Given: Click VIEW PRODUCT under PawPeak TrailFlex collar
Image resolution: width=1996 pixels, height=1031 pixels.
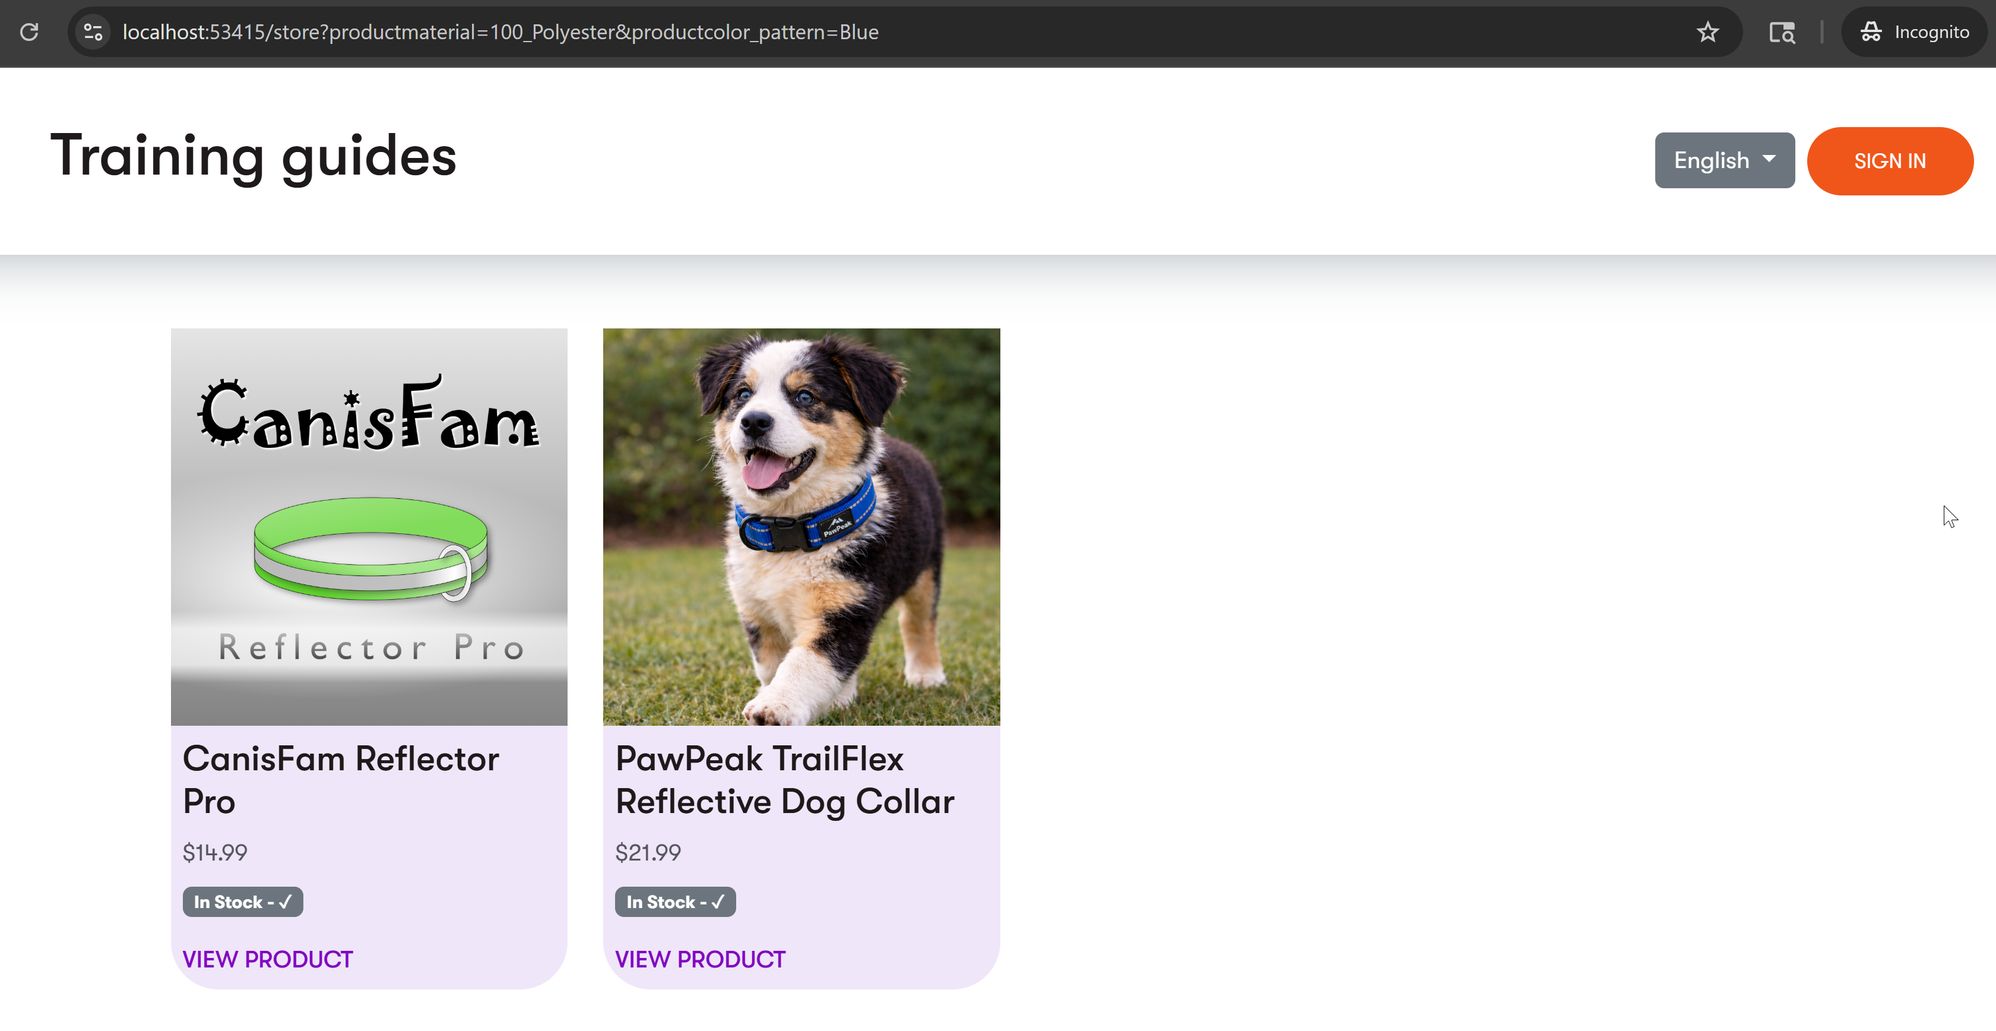Looking at the screenshot, I should point(700,959).
